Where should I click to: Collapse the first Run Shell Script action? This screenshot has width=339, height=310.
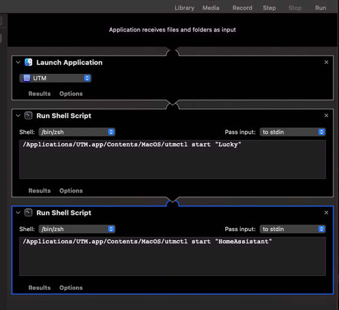pyautogui.click(x=18, y=116)
